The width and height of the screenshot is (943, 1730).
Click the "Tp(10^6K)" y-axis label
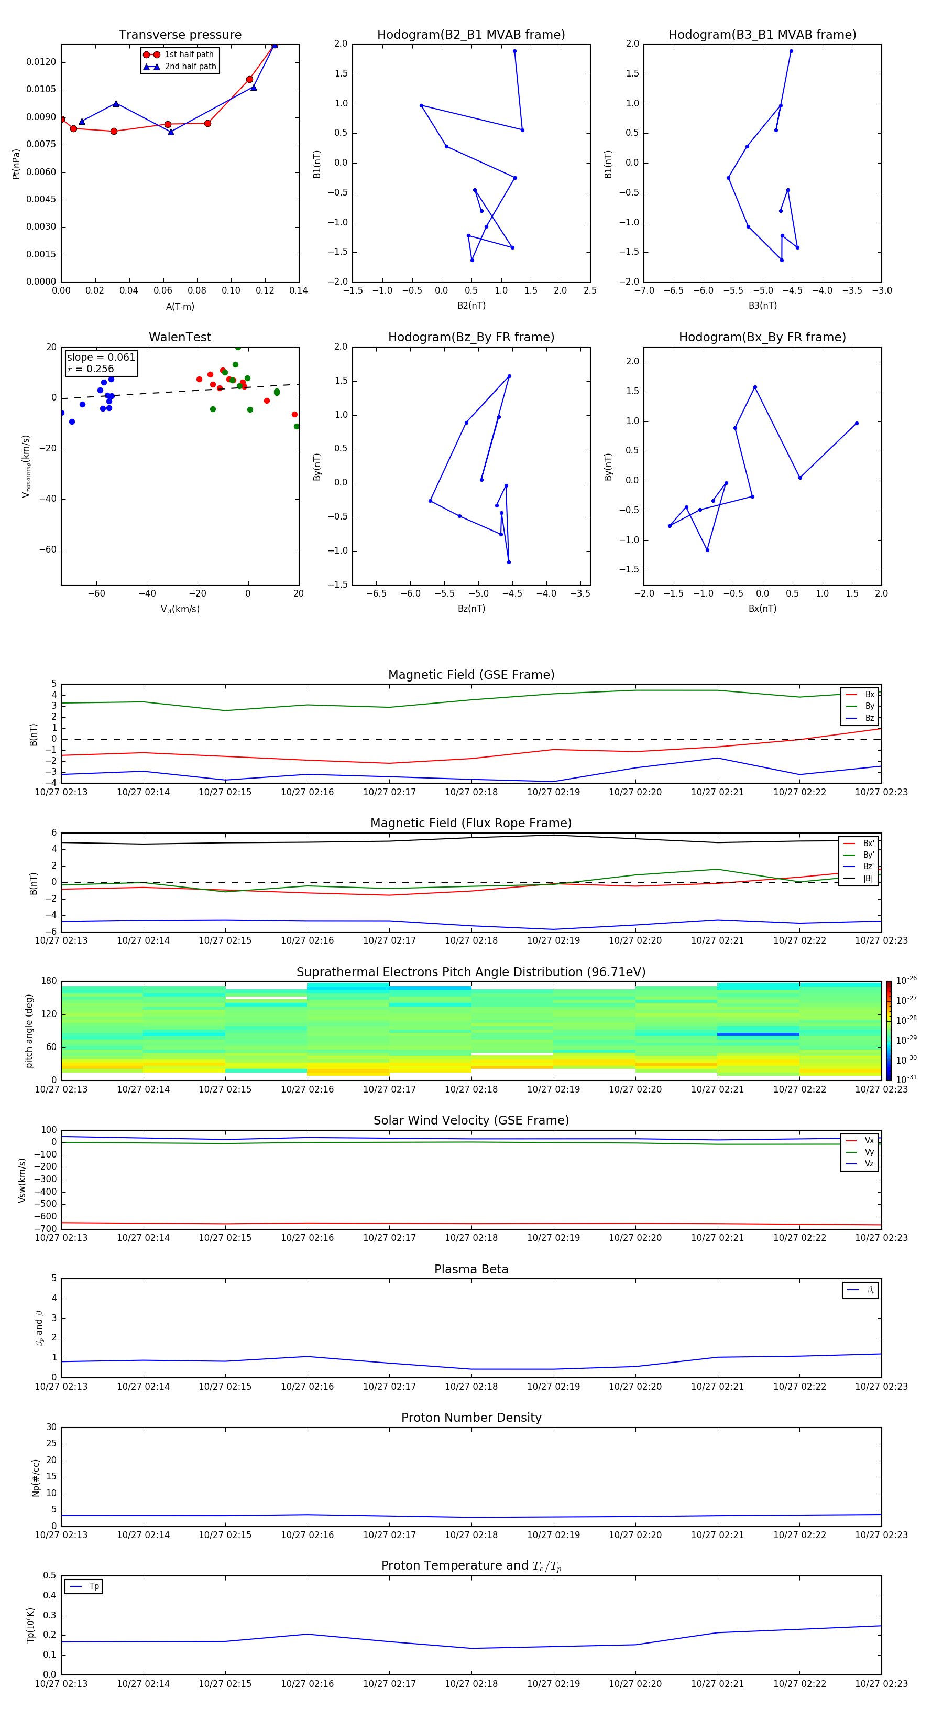[30, 1625]
